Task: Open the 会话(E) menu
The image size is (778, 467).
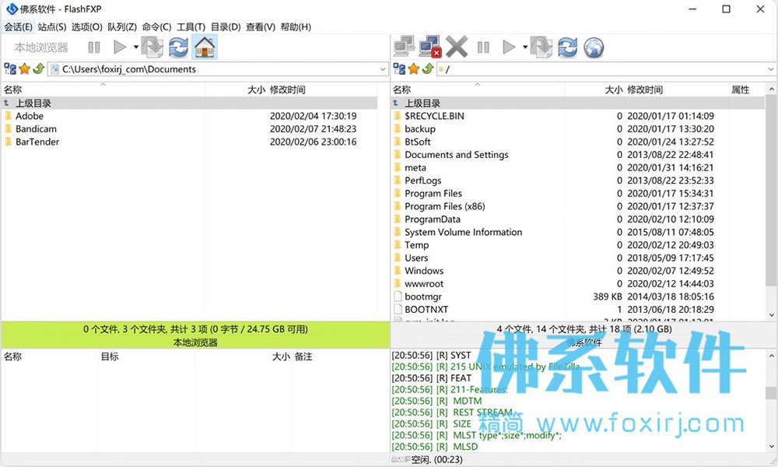Action: click(19, 26)
